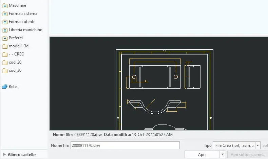Select the Formati utente label
Screen dimensions: 268x159
22,22
